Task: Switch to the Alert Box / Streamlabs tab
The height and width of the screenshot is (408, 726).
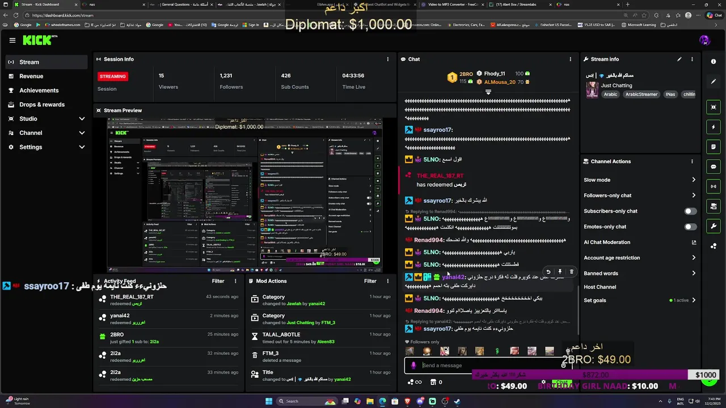Action: 520,5
